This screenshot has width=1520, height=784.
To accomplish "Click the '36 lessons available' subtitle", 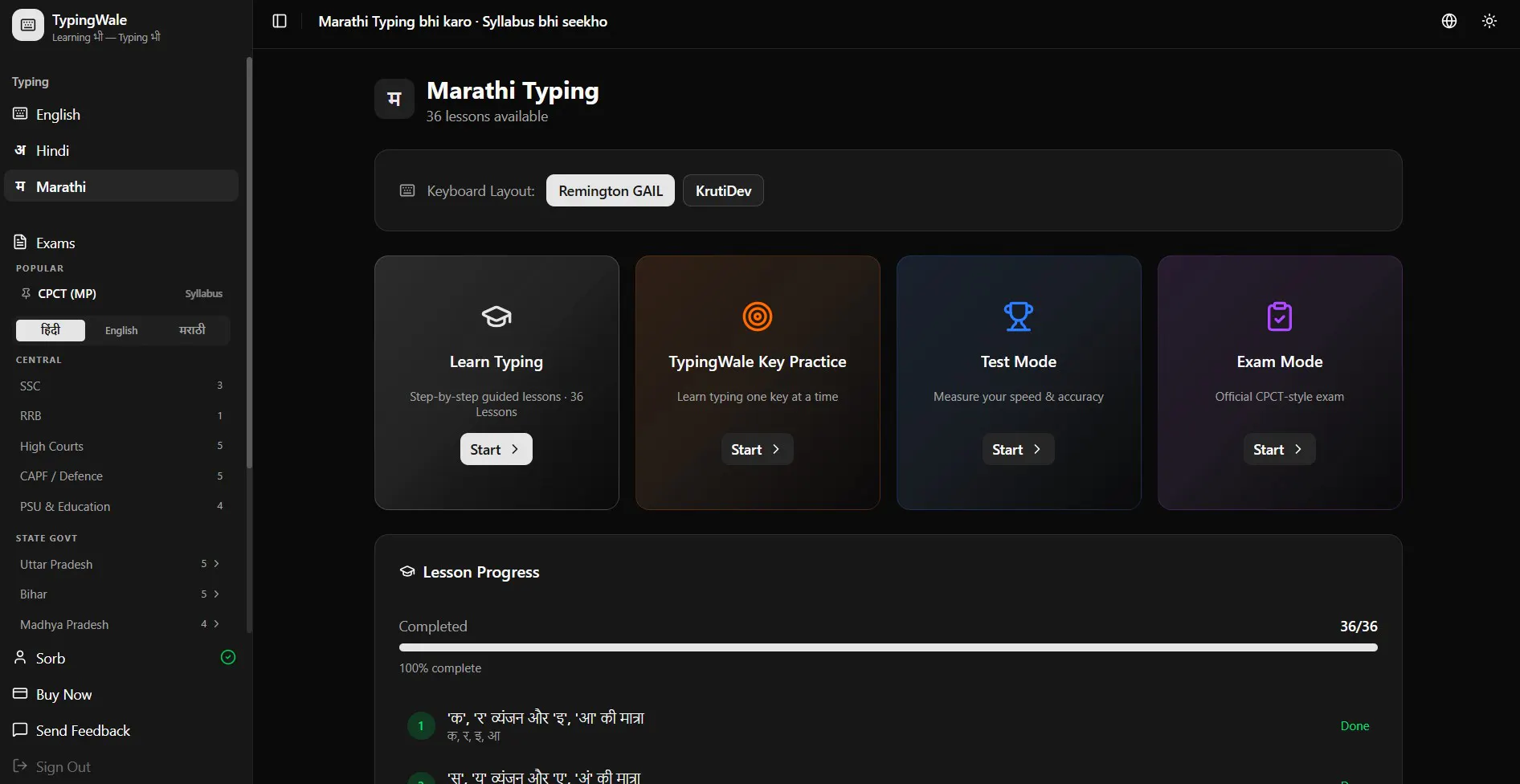I will pos(487,116).
